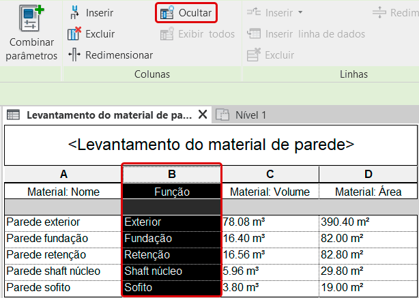The width and height of the screenshot is (419, 298).
Task: Click the Material: Volume header cell
Action: (x=270, y=192)
